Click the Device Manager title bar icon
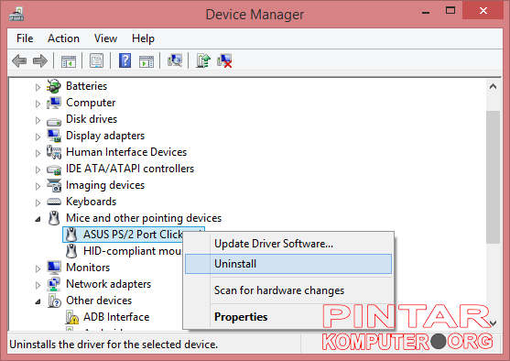The height and width of the screenshot is (361, 510). click(16, 14)
